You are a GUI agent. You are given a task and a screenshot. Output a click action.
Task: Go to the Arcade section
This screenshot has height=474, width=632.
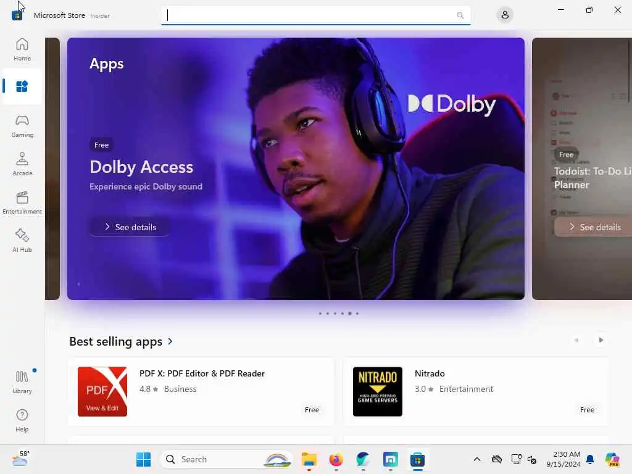point(22,164)
